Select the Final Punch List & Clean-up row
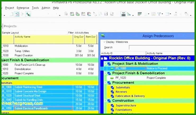 pos(50,65)
